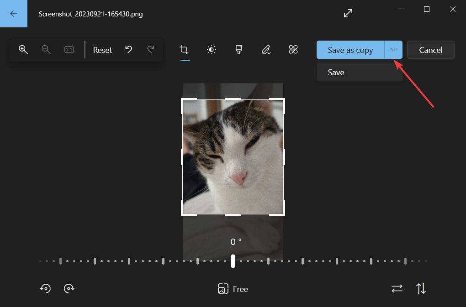This screenshot has width=466, height=307.
Task: Select the Filter paintbrush tool
Action: click(x=238, y=50)
